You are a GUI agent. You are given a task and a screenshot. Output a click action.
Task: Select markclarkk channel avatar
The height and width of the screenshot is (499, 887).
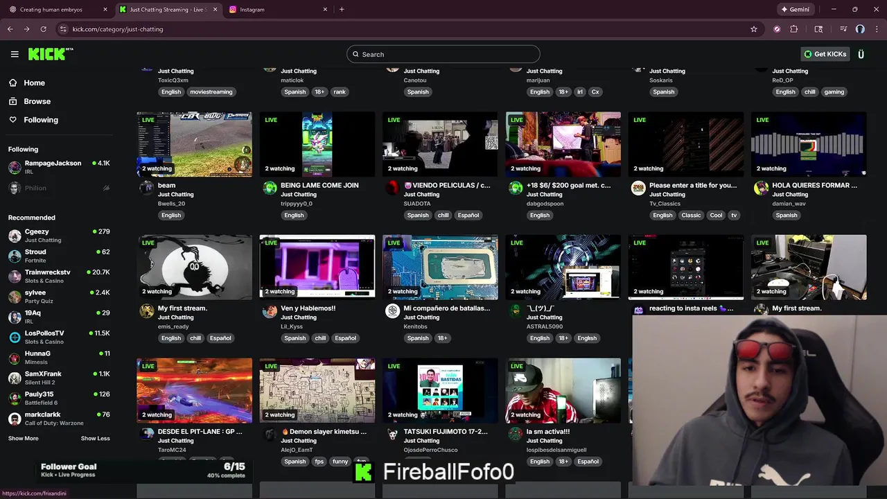(x=15, y=419)
